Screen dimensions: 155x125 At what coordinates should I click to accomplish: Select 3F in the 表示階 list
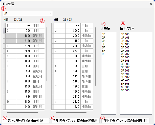[104, 41]
